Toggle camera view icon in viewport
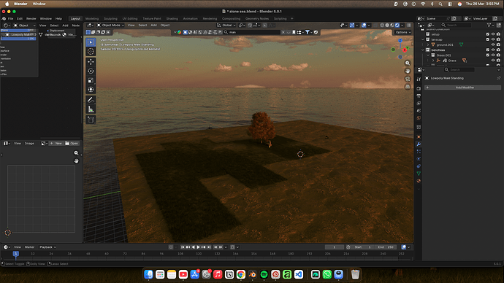 (x=408, y=79)
